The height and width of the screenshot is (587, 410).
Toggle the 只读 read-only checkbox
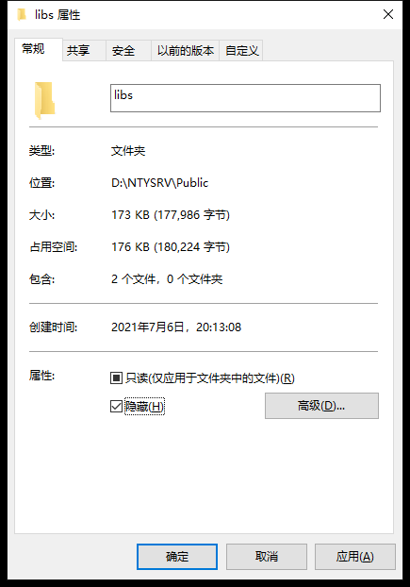pos(116,378)
